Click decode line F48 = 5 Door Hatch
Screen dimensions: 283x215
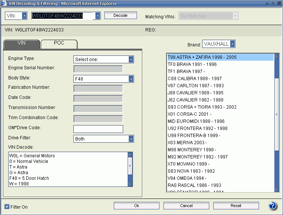[x=29, y=178]
